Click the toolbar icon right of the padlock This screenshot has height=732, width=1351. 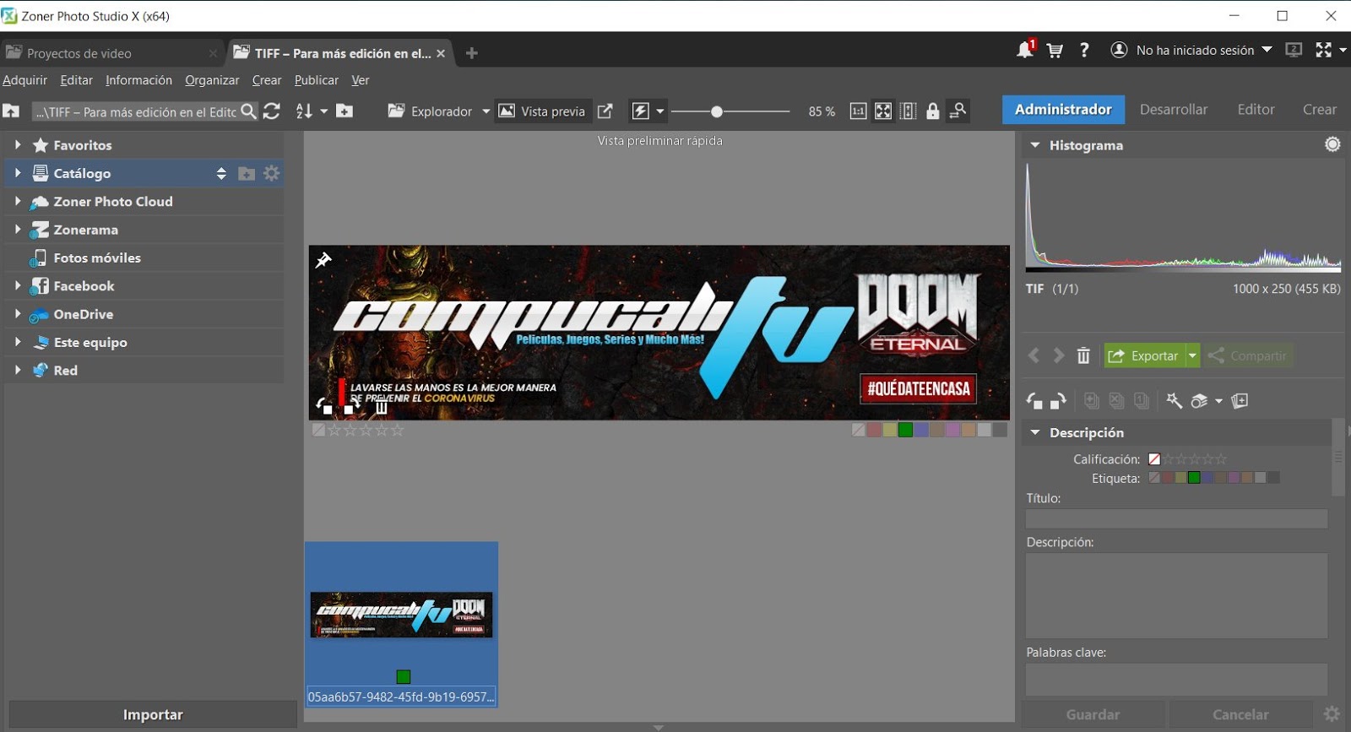(958, 111)
